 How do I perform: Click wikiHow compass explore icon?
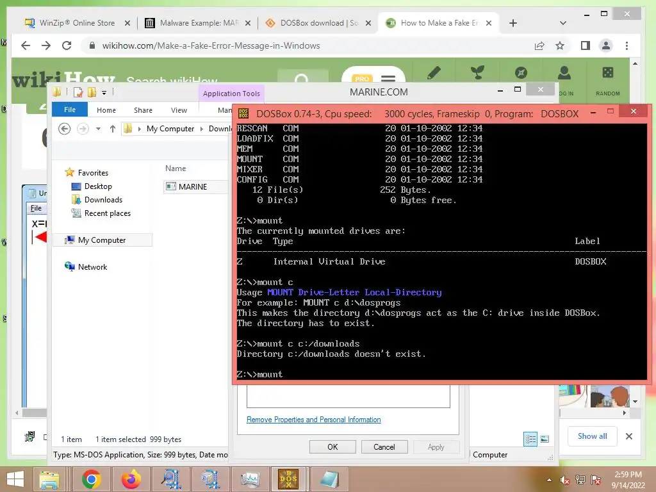point(521,73)
